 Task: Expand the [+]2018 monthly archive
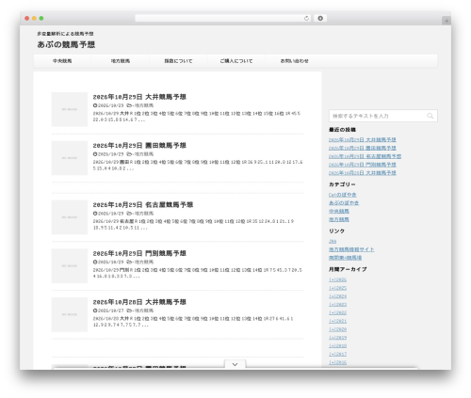[337, 346]
